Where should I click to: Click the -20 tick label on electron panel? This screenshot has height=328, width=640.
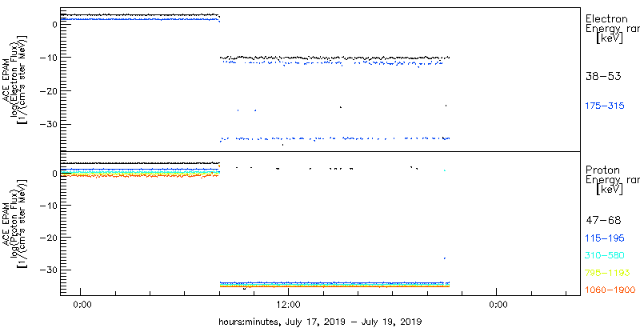click(48, 90)
